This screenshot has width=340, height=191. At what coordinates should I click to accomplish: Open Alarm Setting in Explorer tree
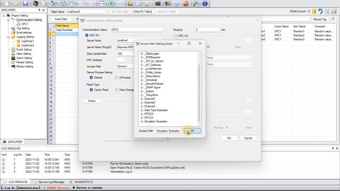(x=23, y=54)
